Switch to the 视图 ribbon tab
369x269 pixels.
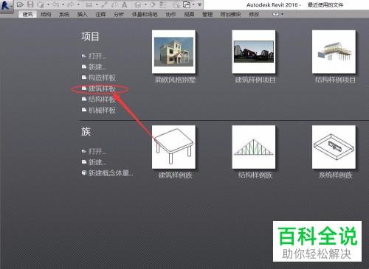189,14
